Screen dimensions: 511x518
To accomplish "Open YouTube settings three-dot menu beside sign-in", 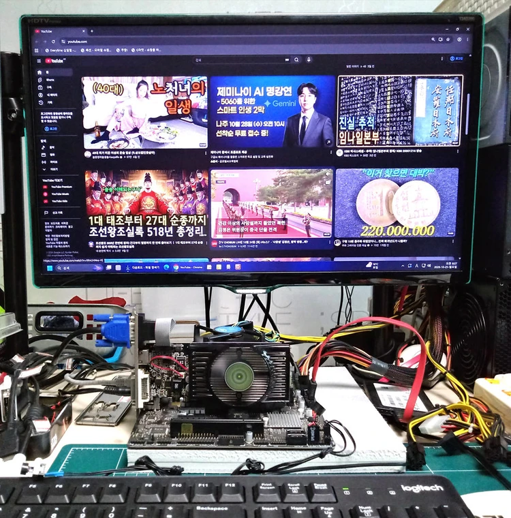I will coord(442,59).
